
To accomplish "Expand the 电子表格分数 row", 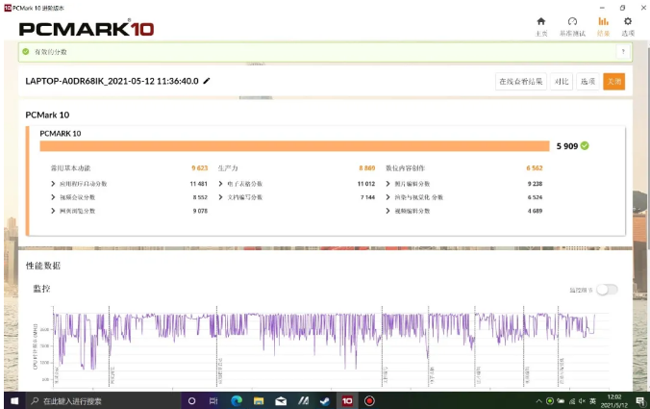I will pos(221,183).
